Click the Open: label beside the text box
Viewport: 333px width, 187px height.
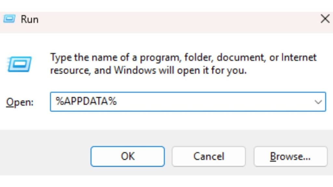(x=20, y=102)
